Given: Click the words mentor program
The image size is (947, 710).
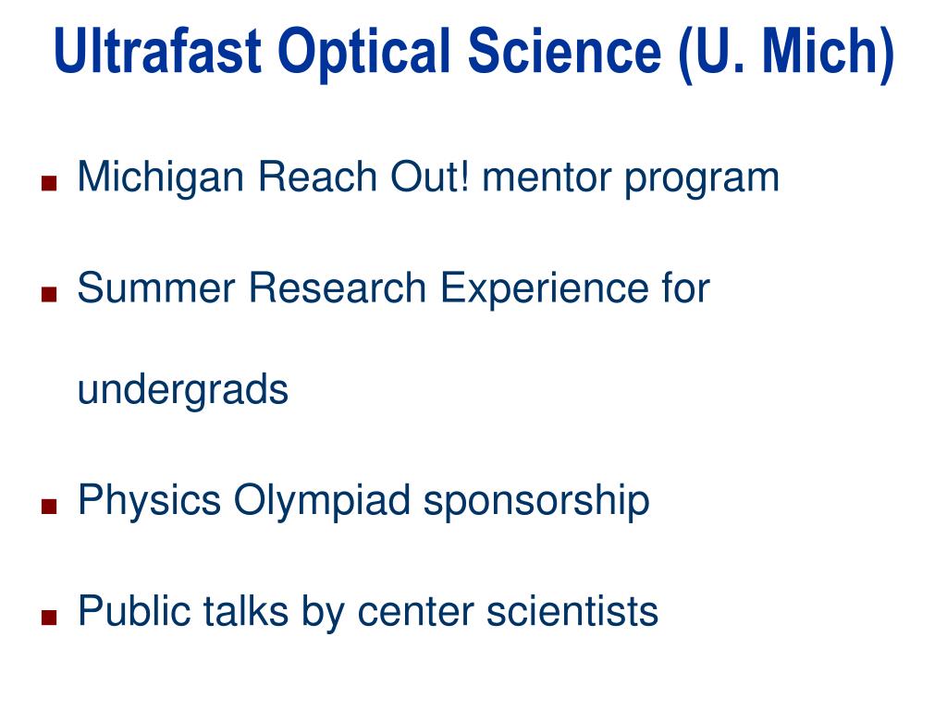Looking at the screenshot, I should (631, 179).
